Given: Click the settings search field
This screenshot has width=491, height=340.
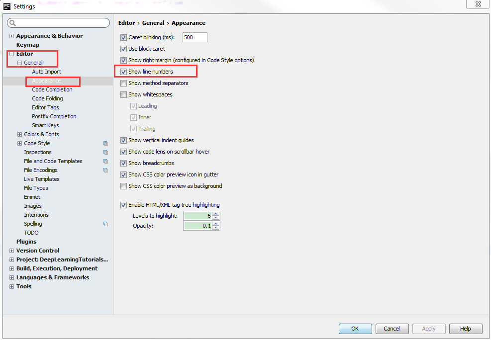Looking at the screenshot, I should point(59,23).
